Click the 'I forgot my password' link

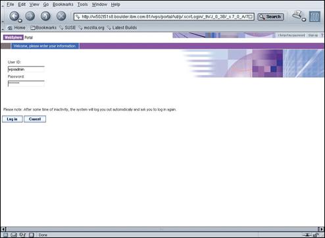[291, 35]
